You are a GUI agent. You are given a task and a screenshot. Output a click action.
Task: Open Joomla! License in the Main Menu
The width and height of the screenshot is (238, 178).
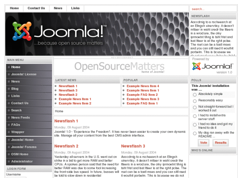tap(29, 74)
